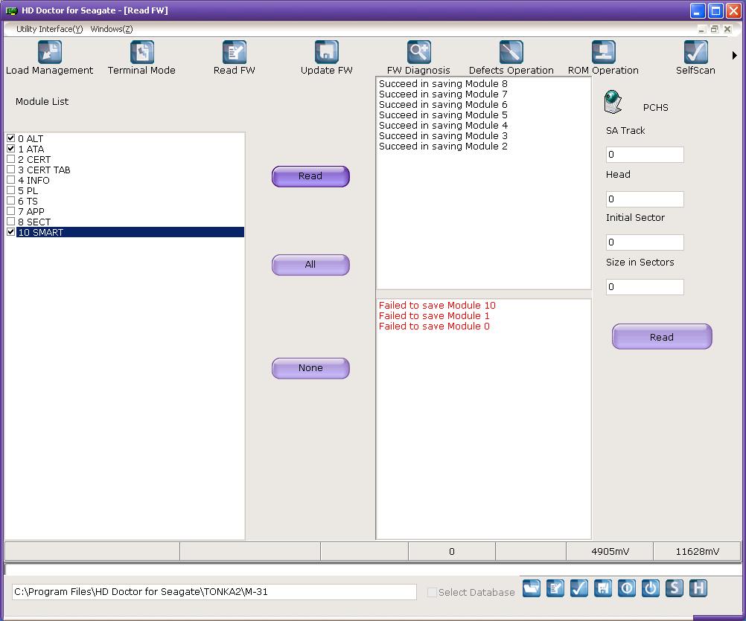Maximize the HD Doctor window
746x621 pixels.
point(715,10)
